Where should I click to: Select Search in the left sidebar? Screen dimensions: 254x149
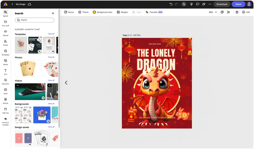click(x=6, y=14)
